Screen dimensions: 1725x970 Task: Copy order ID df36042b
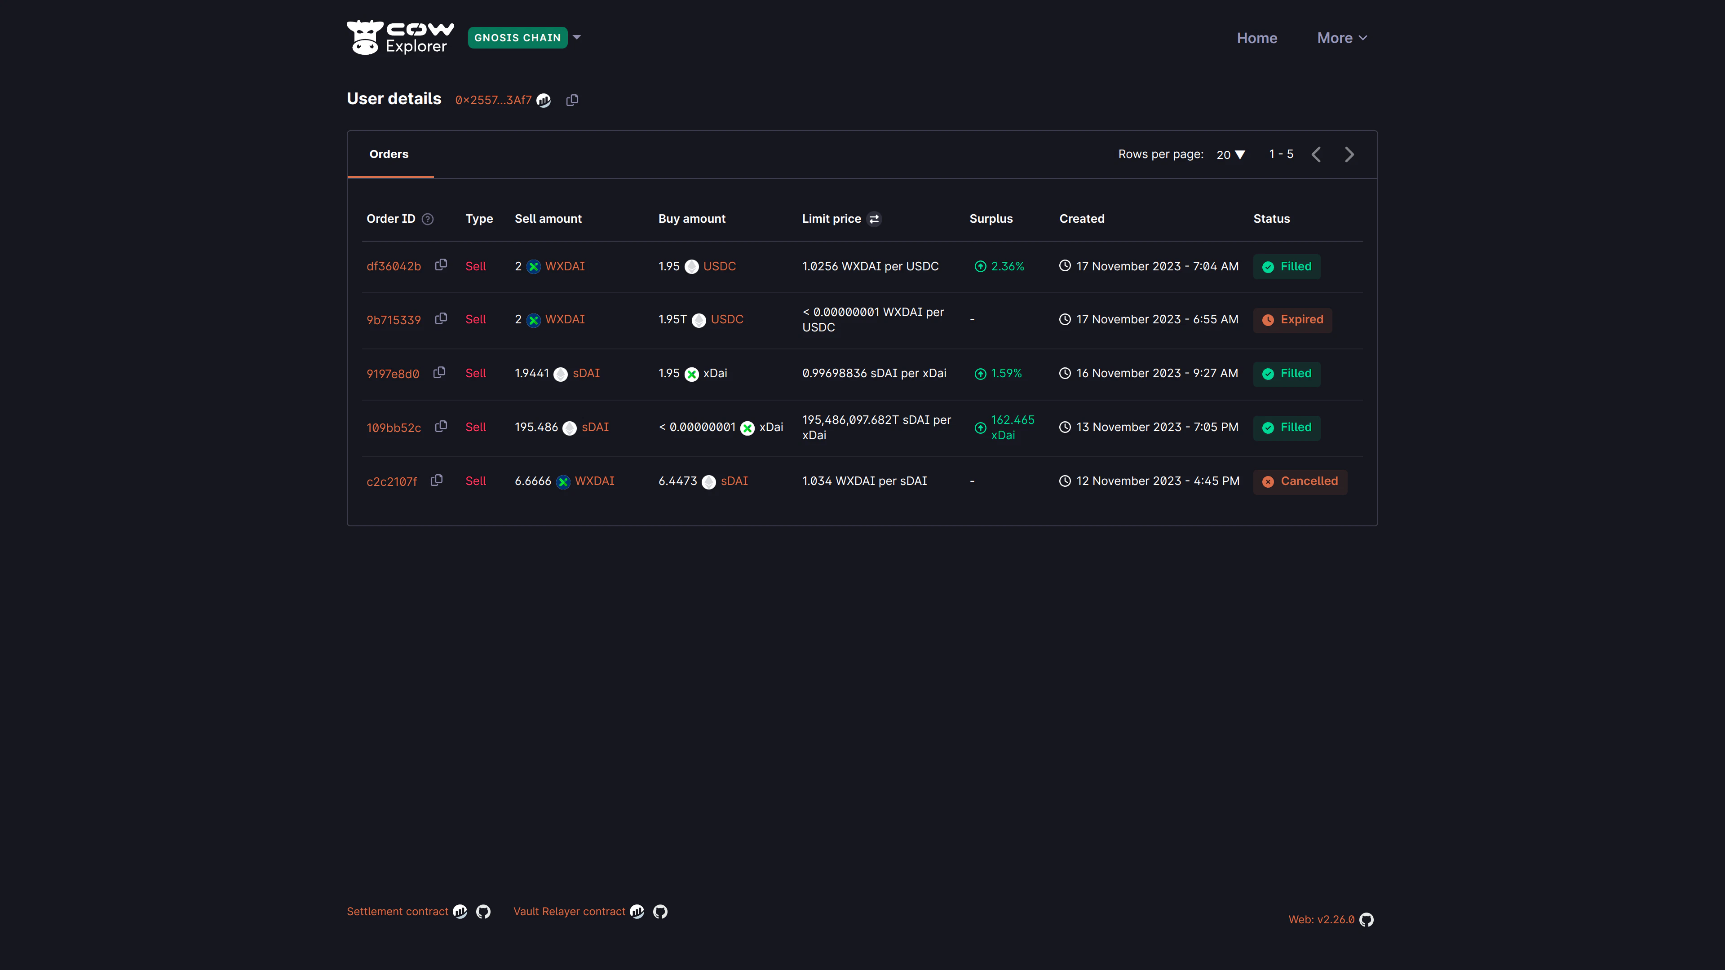(x=441, y=265)
